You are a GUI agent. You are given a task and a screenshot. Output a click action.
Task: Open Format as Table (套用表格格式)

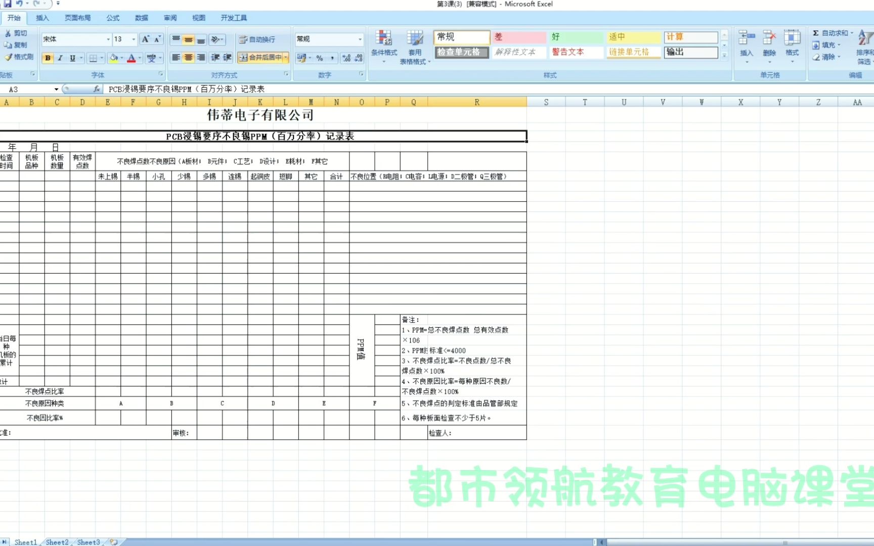click(x=415, y=47)
